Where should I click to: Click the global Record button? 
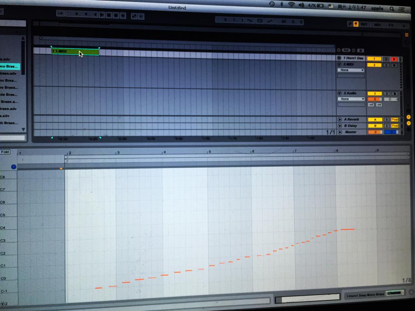tap(116, 15)
